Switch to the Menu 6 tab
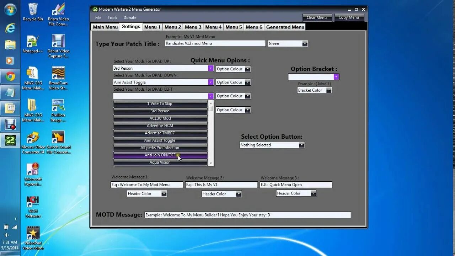 254,27
